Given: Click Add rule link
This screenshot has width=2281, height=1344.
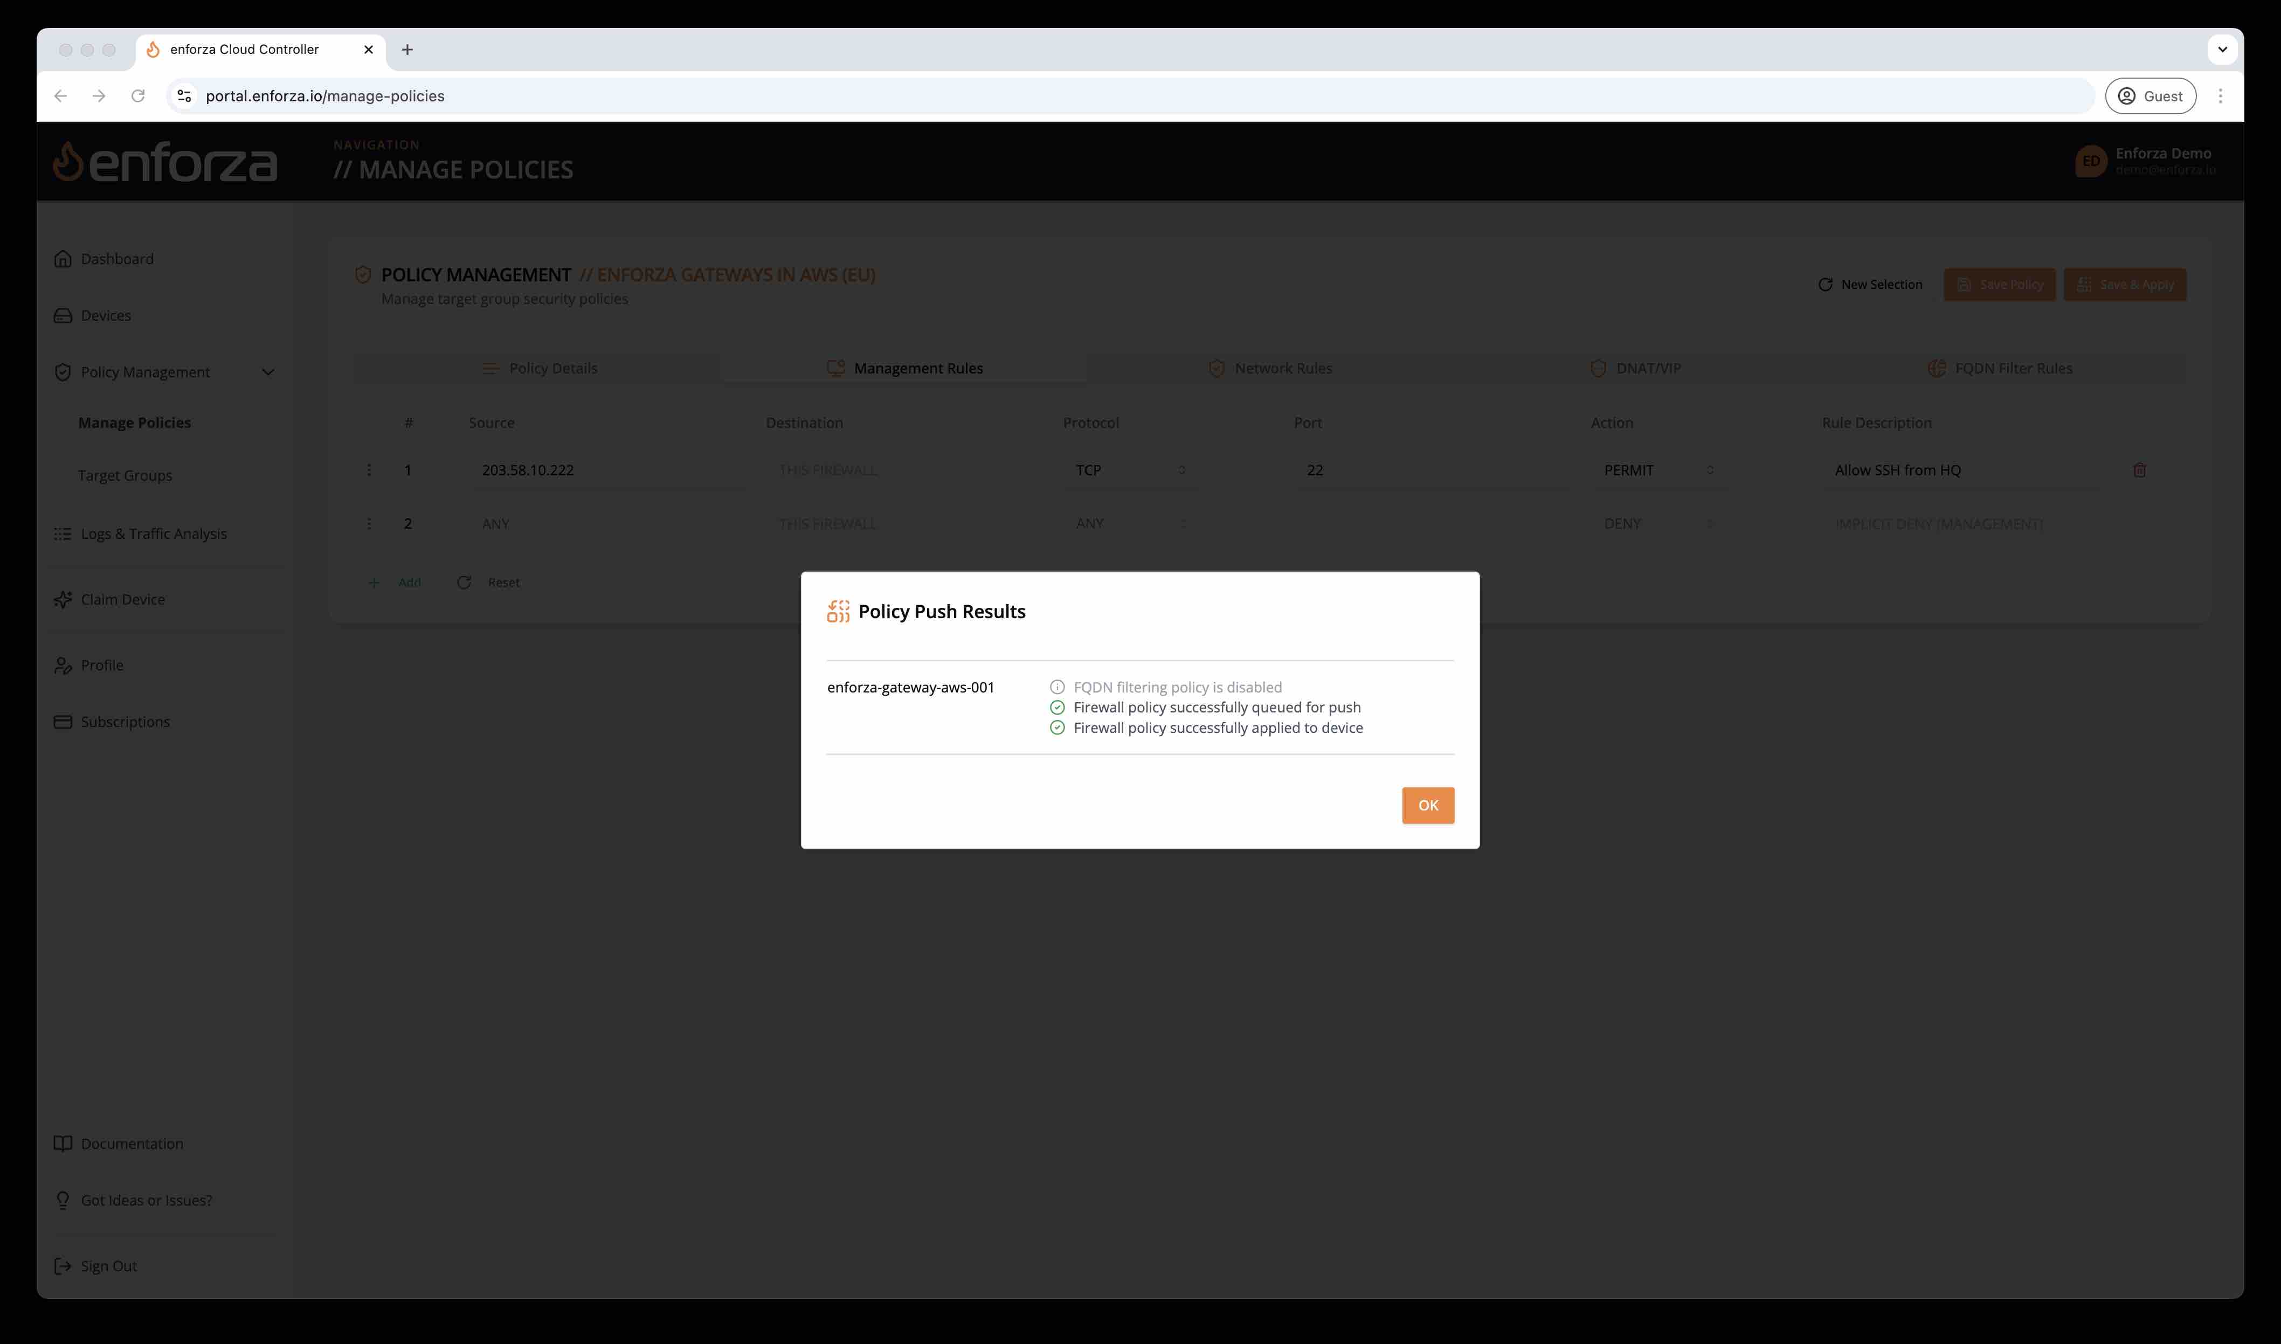Looking at the screenshot, I should (396, 583).
